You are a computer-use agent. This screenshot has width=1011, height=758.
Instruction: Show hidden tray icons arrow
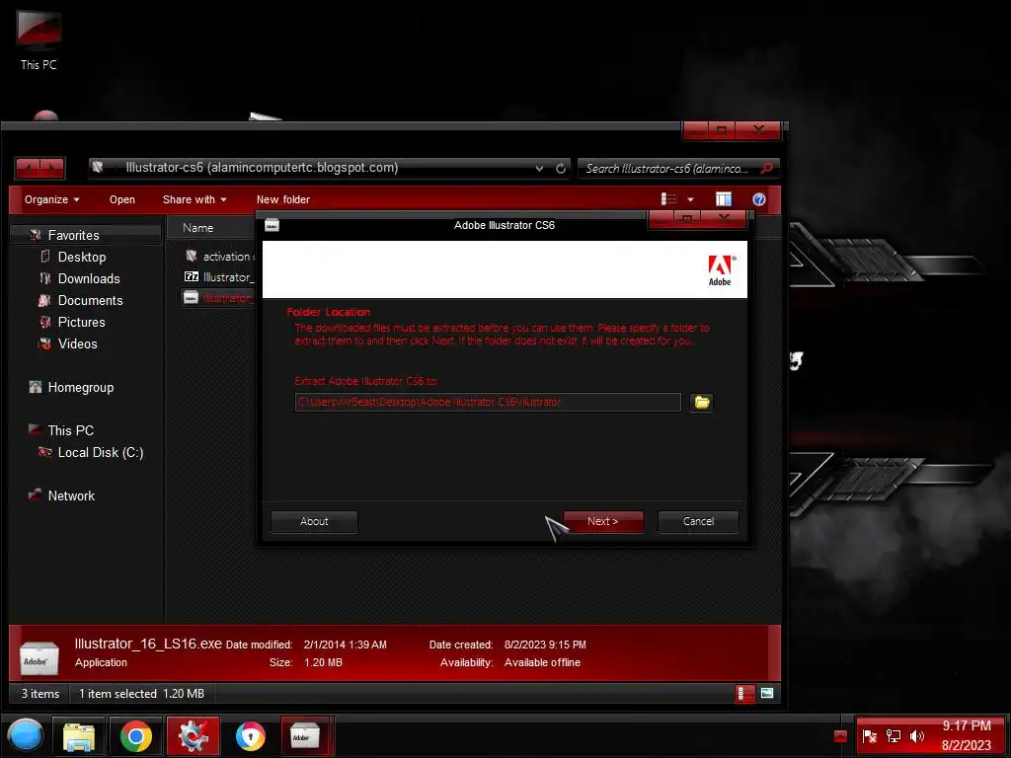tap(840, 736)
